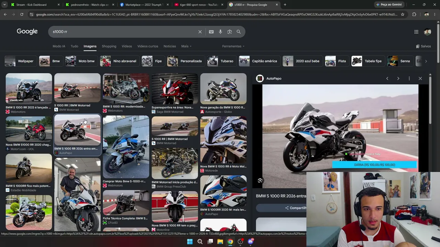Switch to the Stream - Kick Dashboard tab
The width and height of the screenshot is (440, 247).
coord(31,5)
